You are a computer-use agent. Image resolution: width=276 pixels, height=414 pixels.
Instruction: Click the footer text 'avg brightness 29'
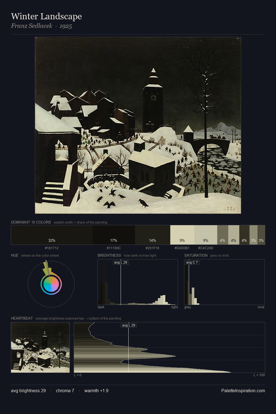coord(28,391)
